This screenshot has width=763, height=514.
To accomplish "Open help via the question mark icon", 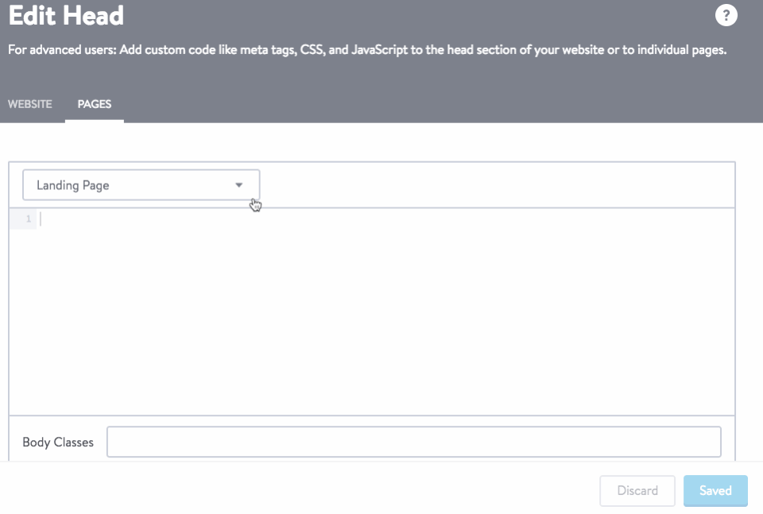I will coord(726,15).
